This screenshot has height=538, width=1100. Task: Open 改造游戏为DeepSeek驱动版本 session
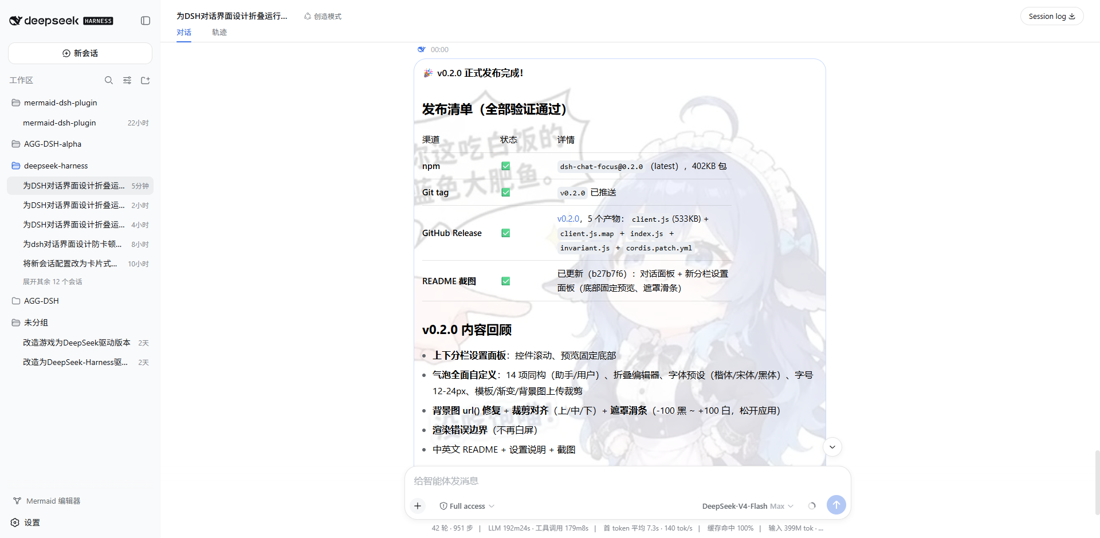tap(80, 343)
